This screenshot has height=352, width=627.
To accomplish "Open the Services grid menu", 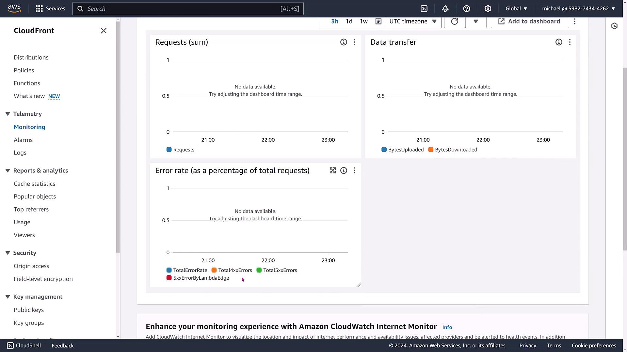I will 50,8.
